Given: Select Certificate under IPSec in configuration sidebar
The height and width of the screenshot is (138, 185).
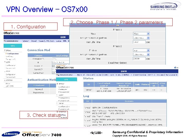Looking at the screenshot, I should 10,56.
